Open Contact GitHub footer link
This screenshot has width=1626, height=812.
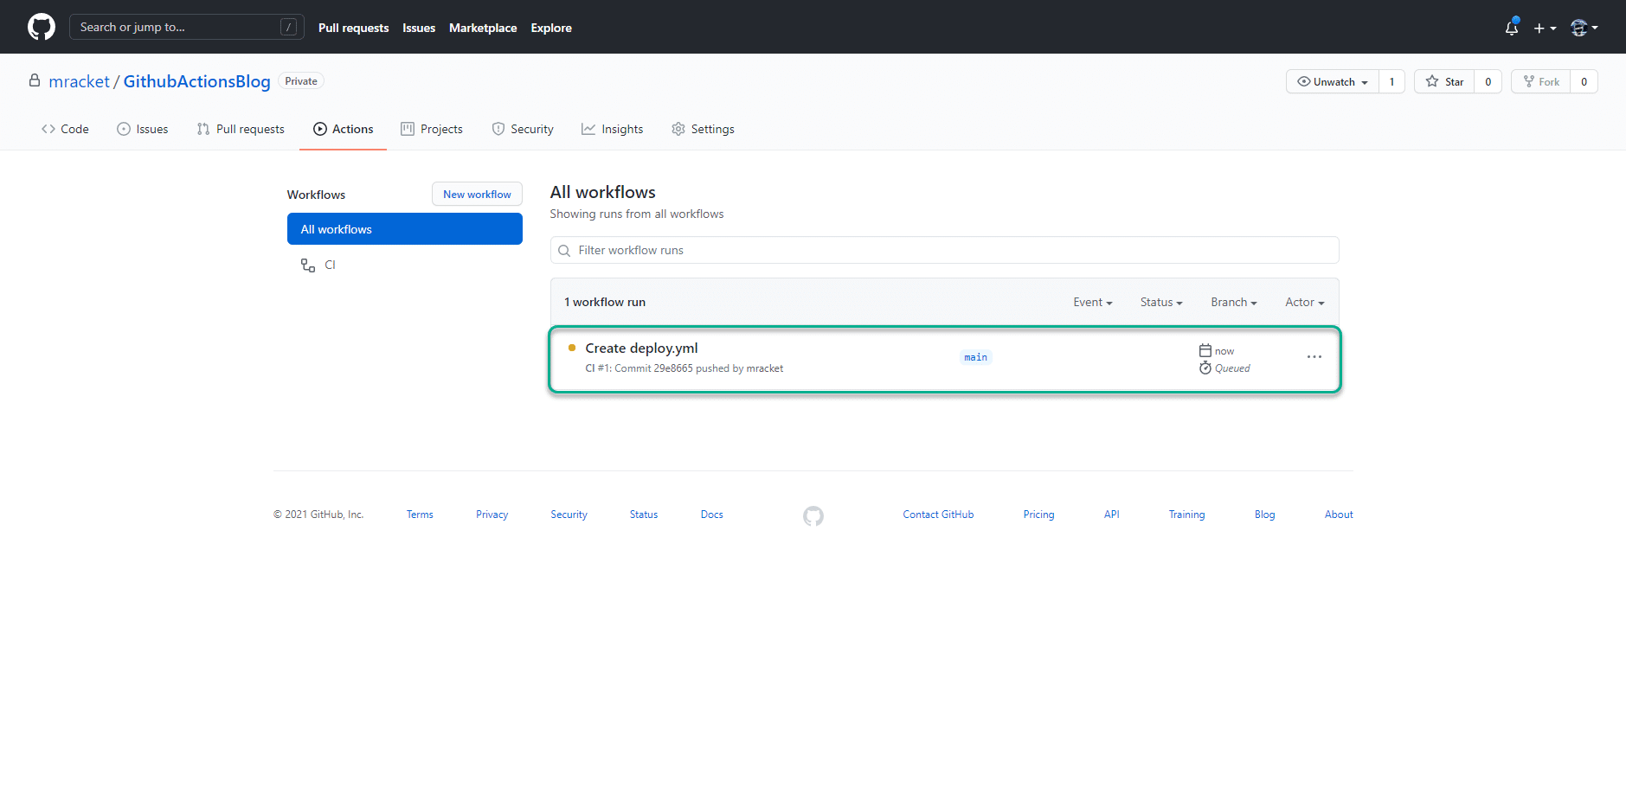pyautogui.click(x=938, y=515)
